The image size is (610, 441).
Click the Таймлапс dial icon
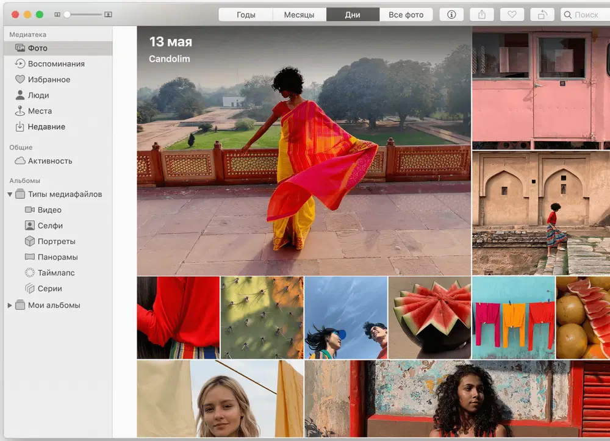29,273
